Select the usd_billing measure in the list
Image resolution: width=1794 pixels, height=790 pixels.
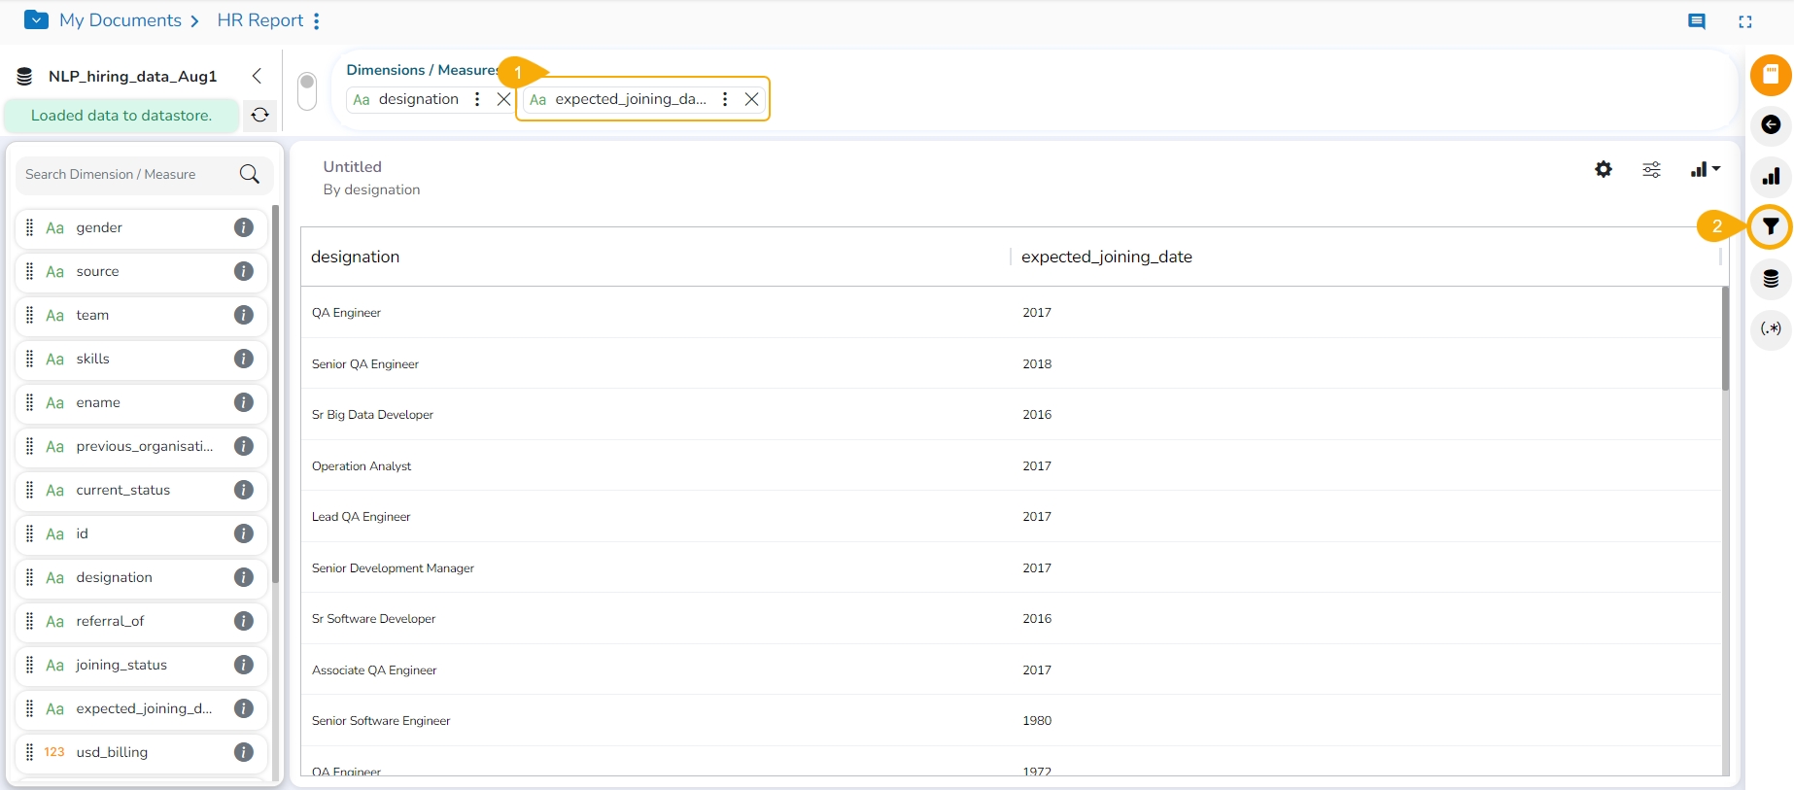[112, 752]
